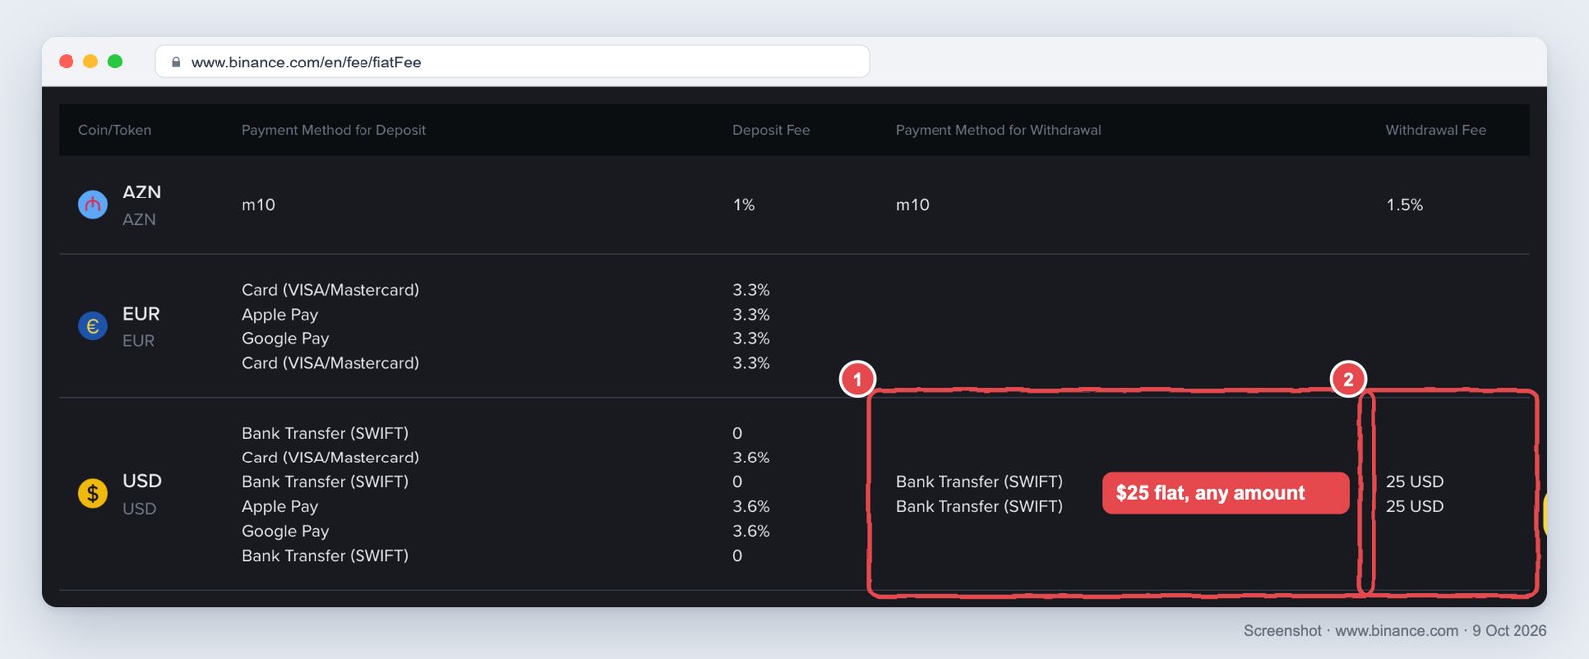Click the lock icon in the address bar
The image size is (1589, 659).
click(176, 62)
